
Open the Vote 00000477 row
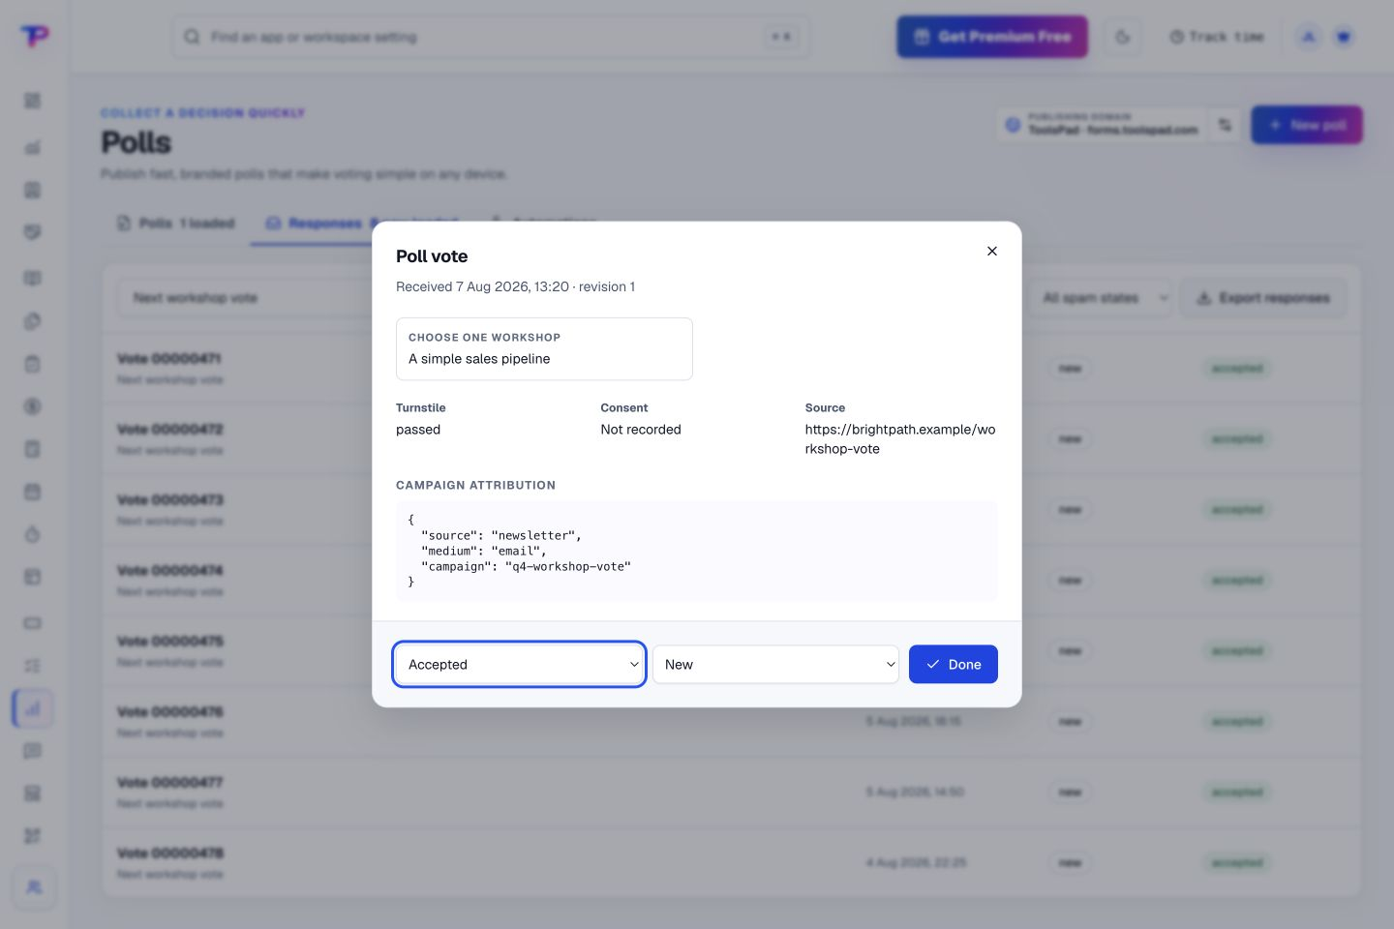732,792
